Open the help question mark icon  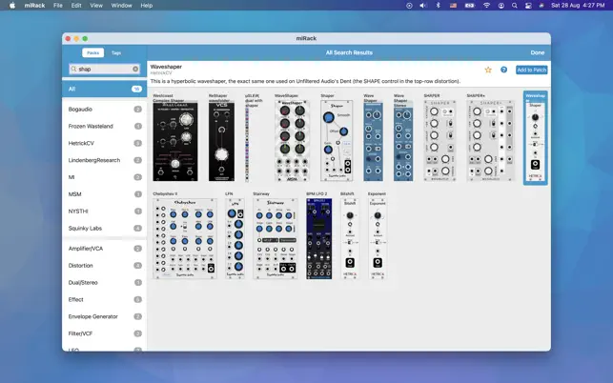click(x=503, y=70)
